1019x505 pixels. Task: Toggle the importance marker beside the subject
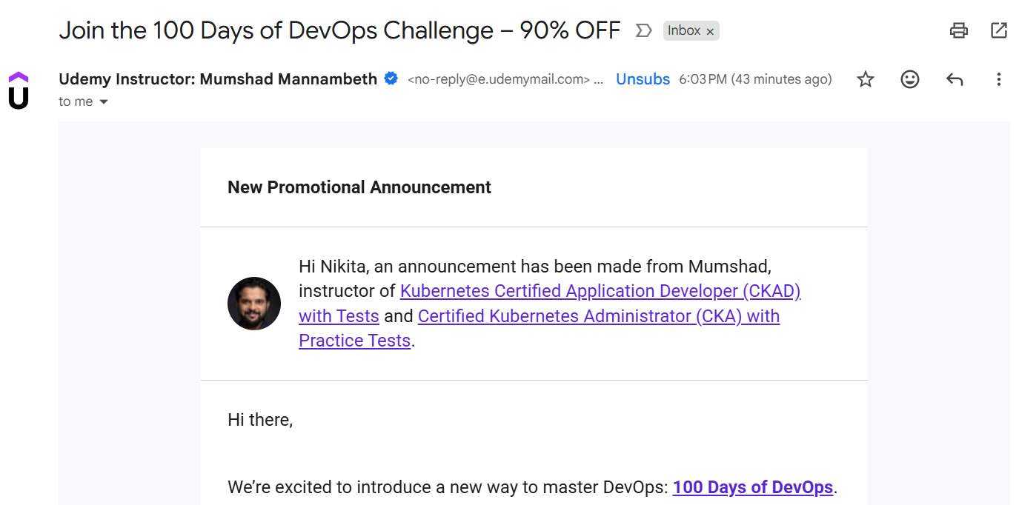coord(643,30)
